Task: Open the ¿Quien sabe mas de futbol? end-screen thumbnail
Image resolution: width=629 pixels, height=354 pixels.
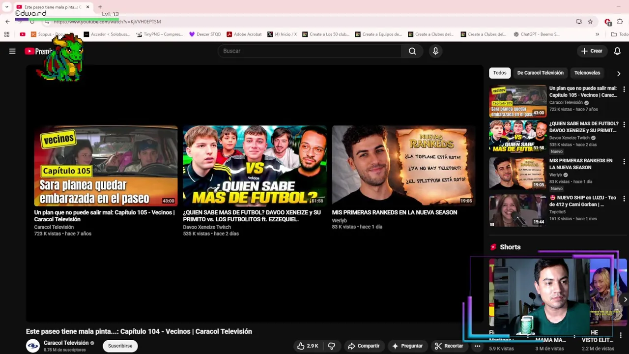Action: [255, 166]
